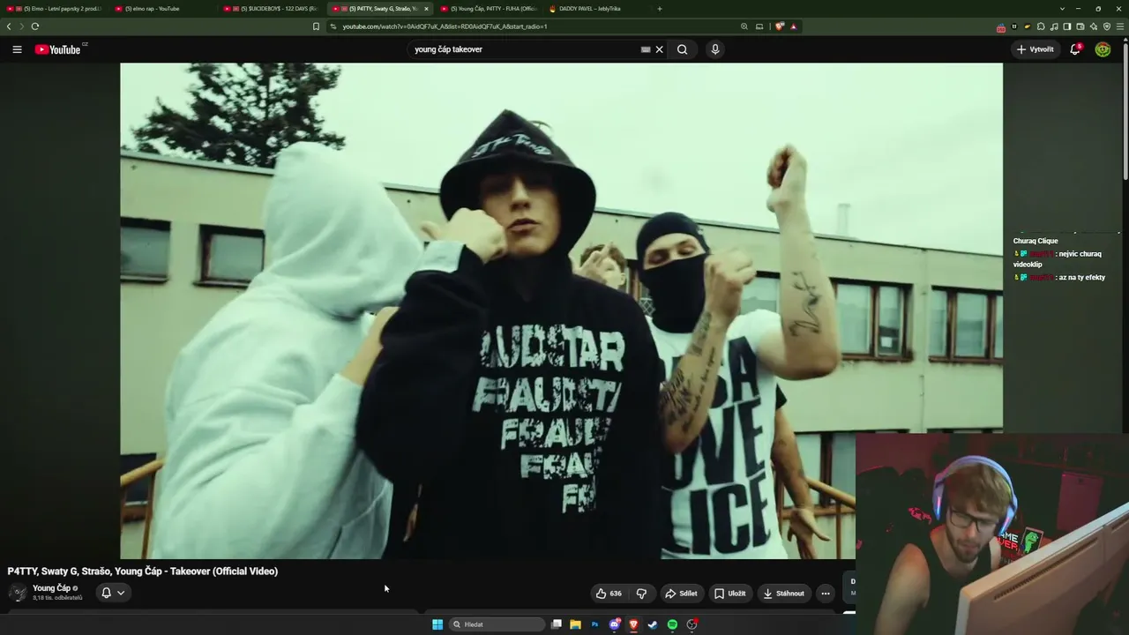Image resolution: width=1129 pixels, height=635 pixels.
Task: Save the video with Uložit
Action: click(730, 594)
